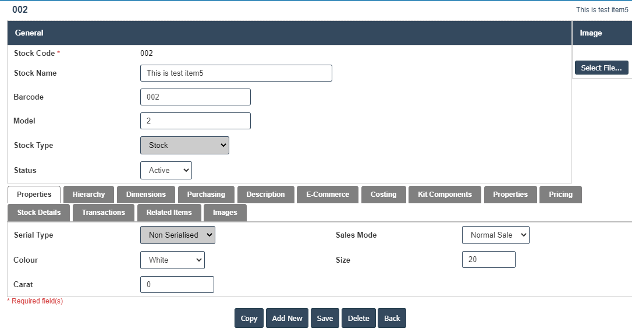The image size is (632, 332).
Task: Open the Purchasing tab
Action: click(206, 195)
